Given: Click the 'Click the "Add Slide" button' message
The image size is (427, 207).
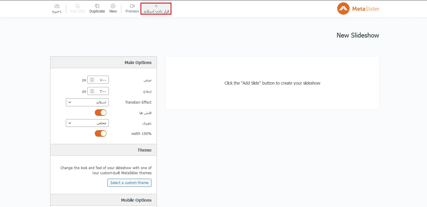Looking at the screenshot, I should pos(272,83).
